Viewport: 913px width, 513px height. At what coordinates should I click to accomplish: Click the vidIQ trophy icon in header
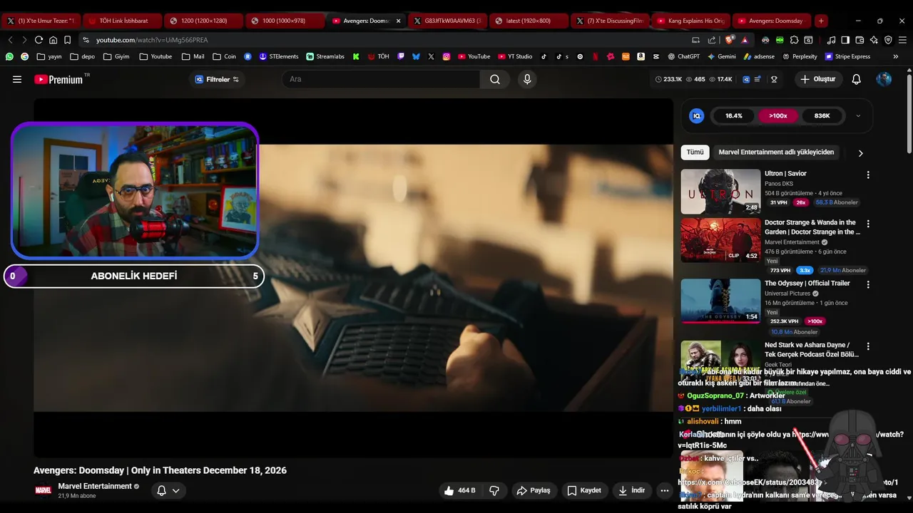774,79
